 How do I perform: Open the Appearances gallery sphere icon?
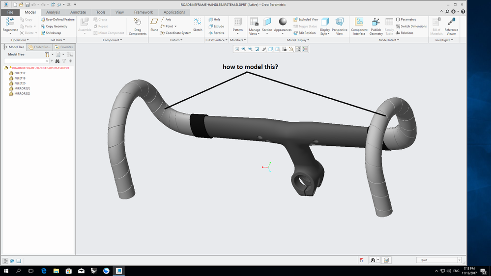click(x=283, y=22)
